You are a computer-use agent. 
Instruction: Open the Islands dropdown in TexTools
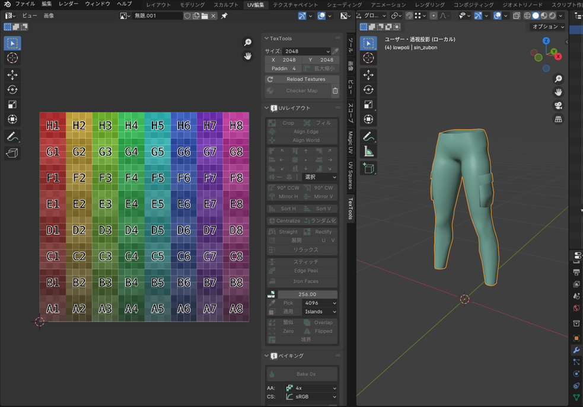(x=320, y=312)
